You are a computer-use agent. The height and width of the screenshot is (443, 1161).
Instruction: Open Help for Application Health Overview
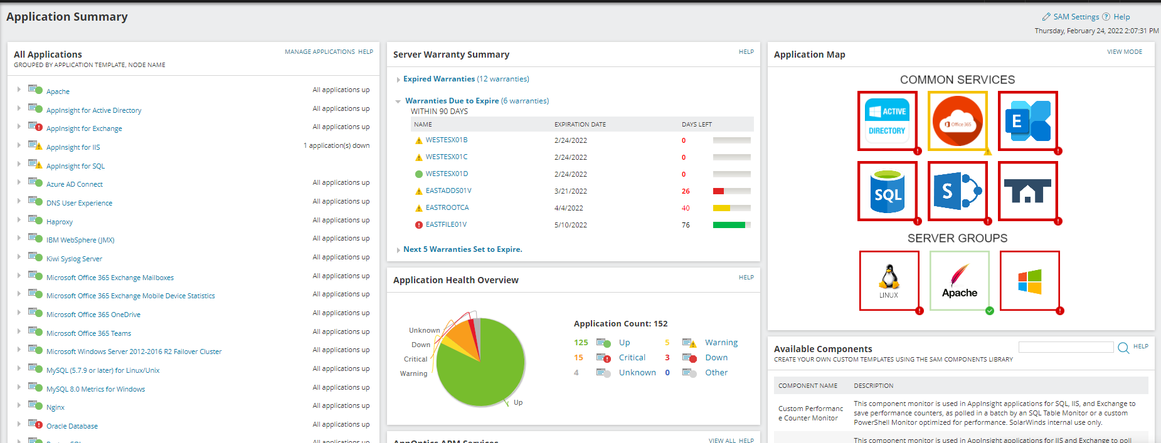click(x=746, y=278)
